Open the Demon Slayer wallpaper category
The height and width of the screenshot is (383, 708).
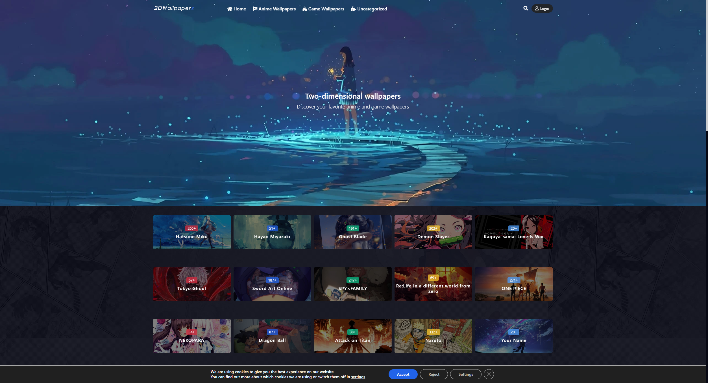point(433,232)
